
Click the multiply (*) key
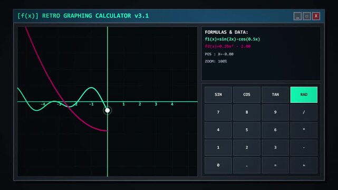tap(304, 130)
